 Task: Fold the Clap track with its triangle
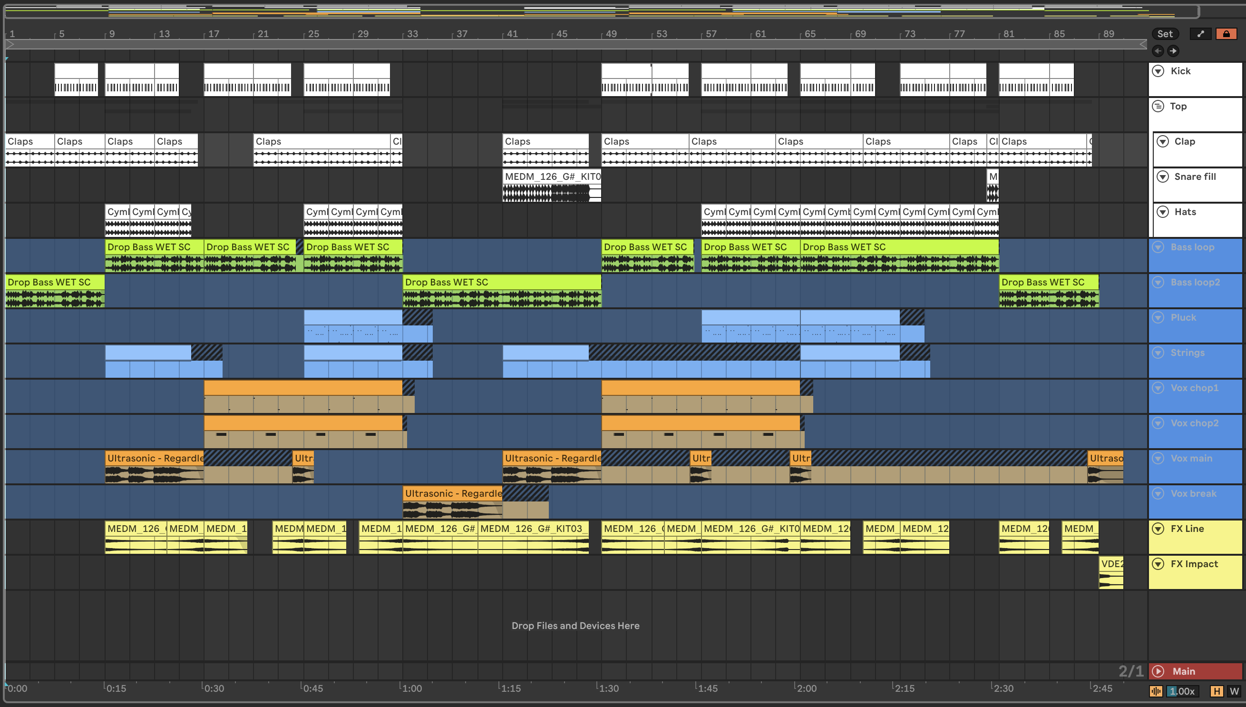point(1162,141)
